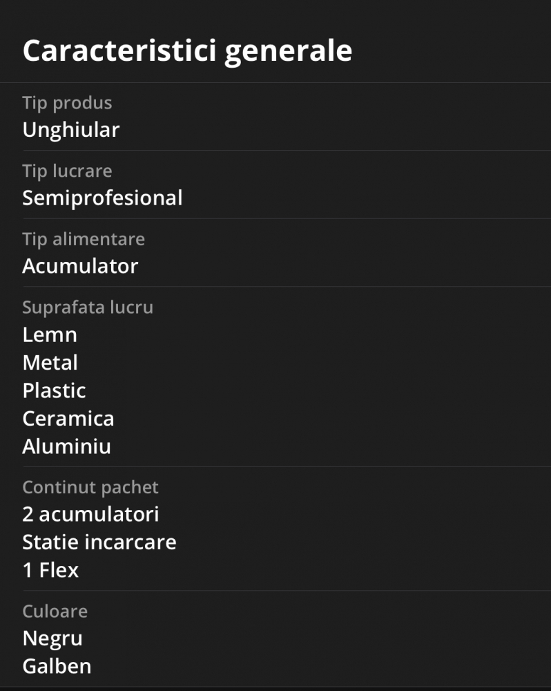This screenshot has width=551, height=691.
Task: Click the "Statie incarcare" package item
Action: (x=99, y=542)
